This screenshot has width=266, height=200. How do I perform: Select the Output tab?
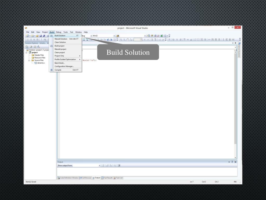tap(96, 178)
